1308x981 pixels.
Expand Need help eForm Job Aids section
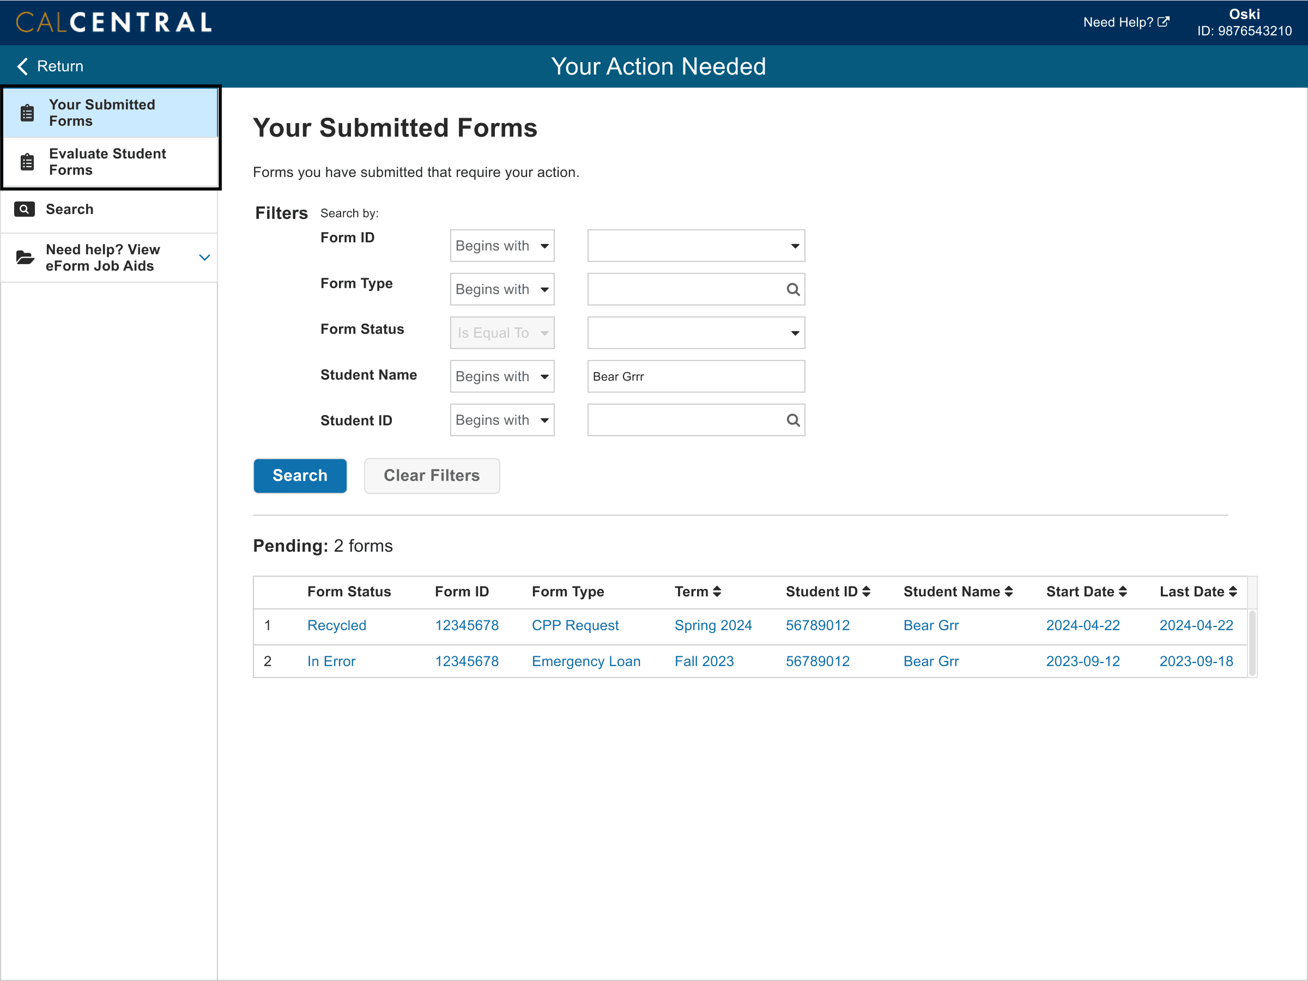point(204,258)
